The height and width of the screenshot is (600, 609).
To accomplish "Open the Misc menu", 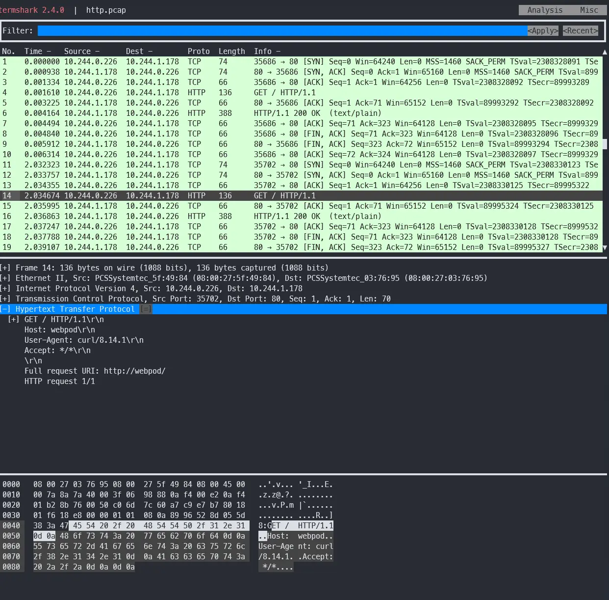I will click(589, 10).
